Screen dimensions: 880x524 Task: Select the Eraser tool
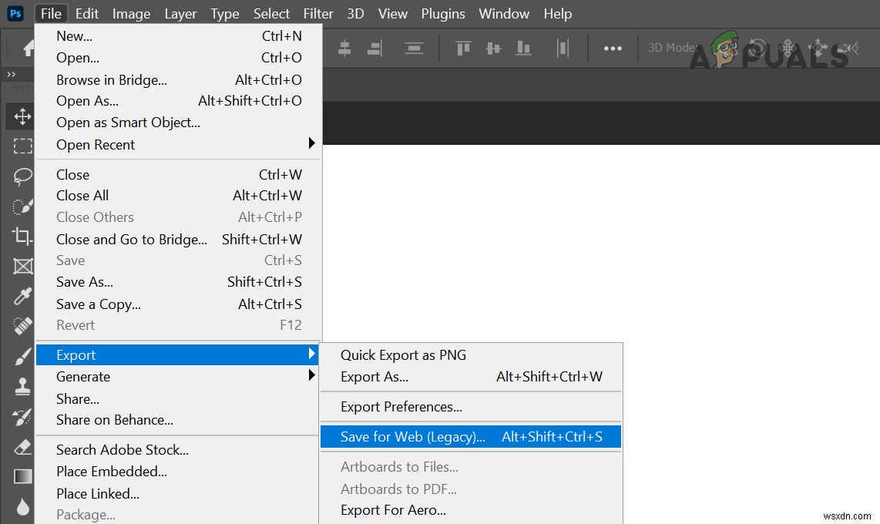(22, 447)
